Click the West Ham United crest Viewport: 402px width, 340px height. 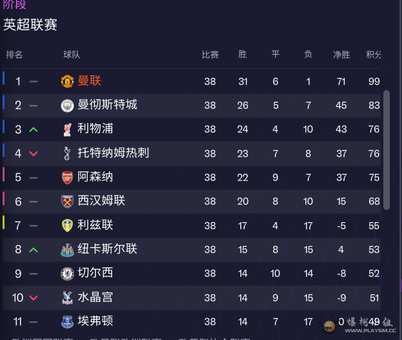click(67, 201)
